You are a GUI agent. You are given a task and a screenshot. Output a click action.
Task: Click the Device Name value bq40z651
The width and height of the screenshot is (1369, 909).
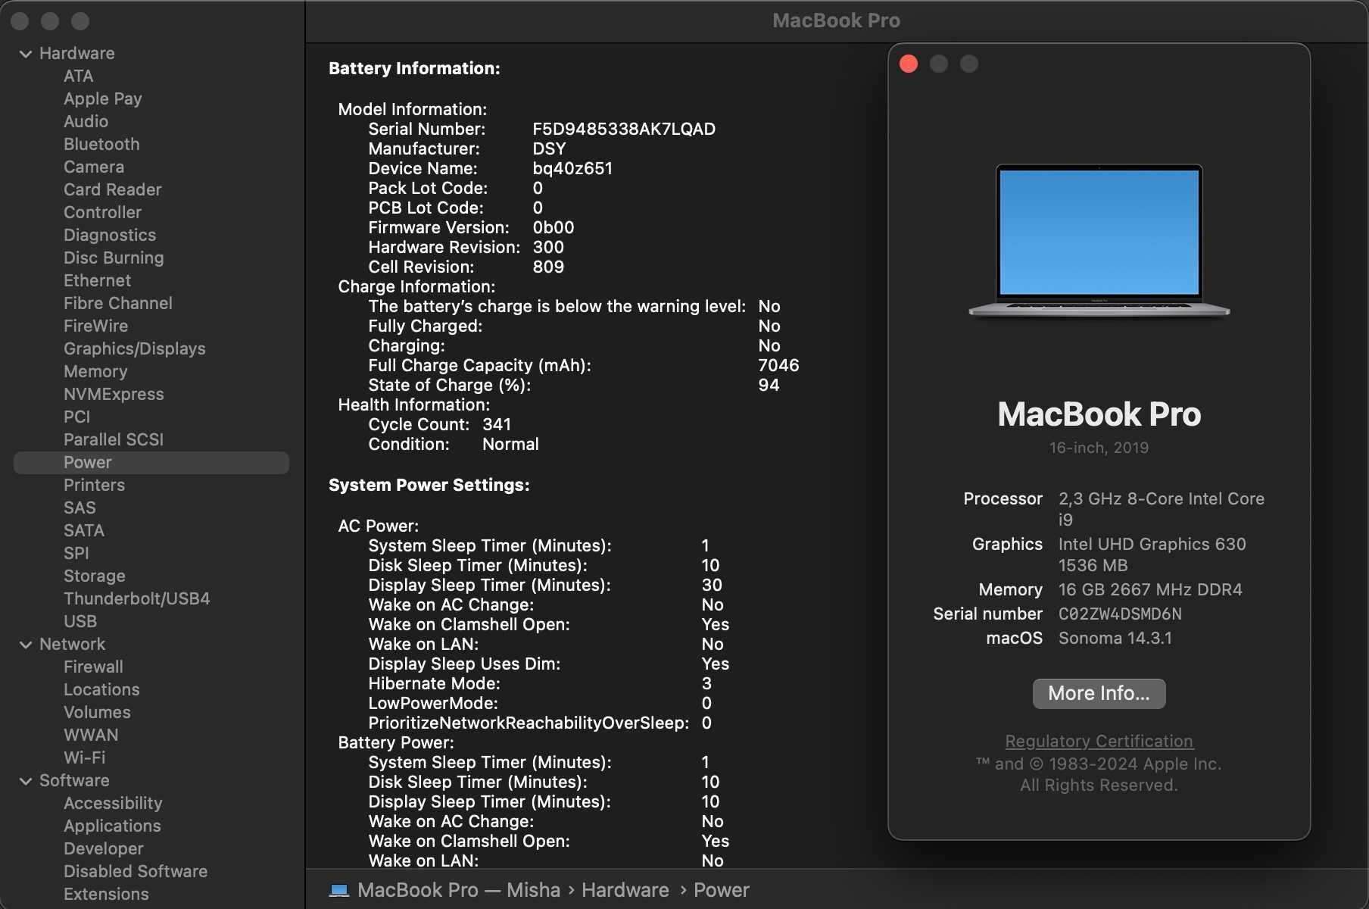(572, 168)
